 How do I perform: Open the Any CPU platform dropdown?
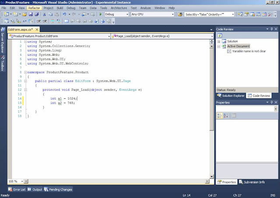(x=173, y=14)
